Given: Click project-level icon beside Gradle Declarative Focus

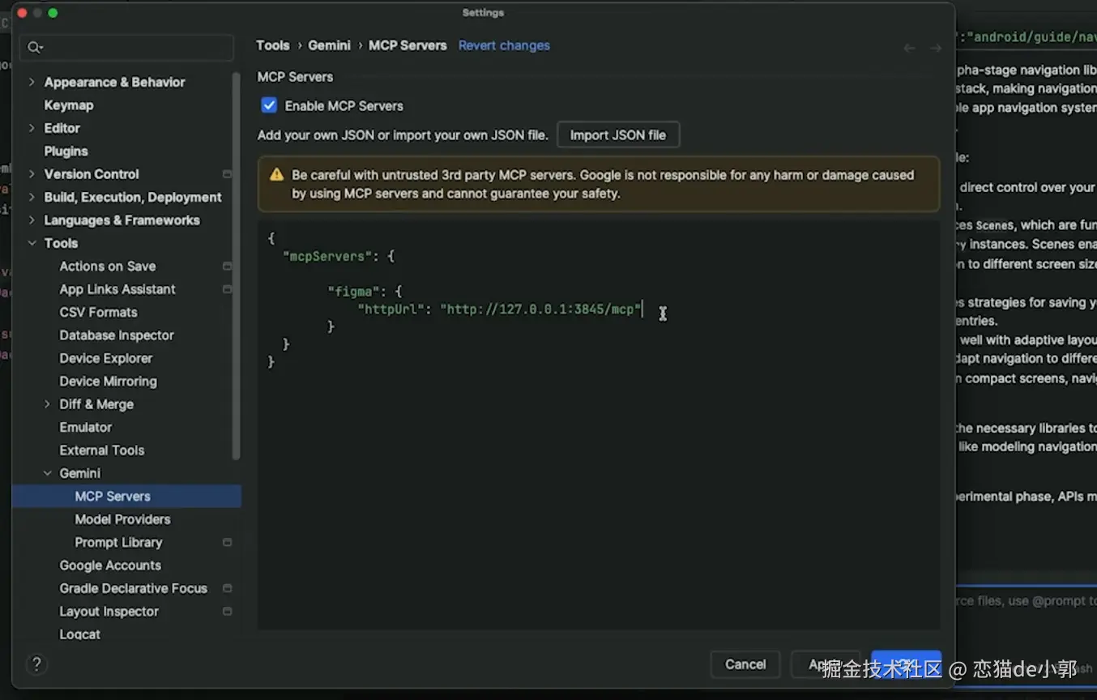Looking at the screenshot, I should tap(227, 589).
